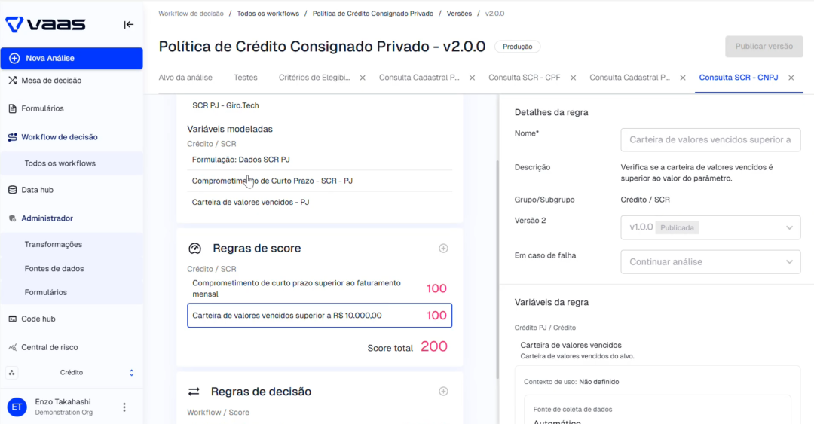Click the rule Nome input field
814x424 pixels.
710,139
